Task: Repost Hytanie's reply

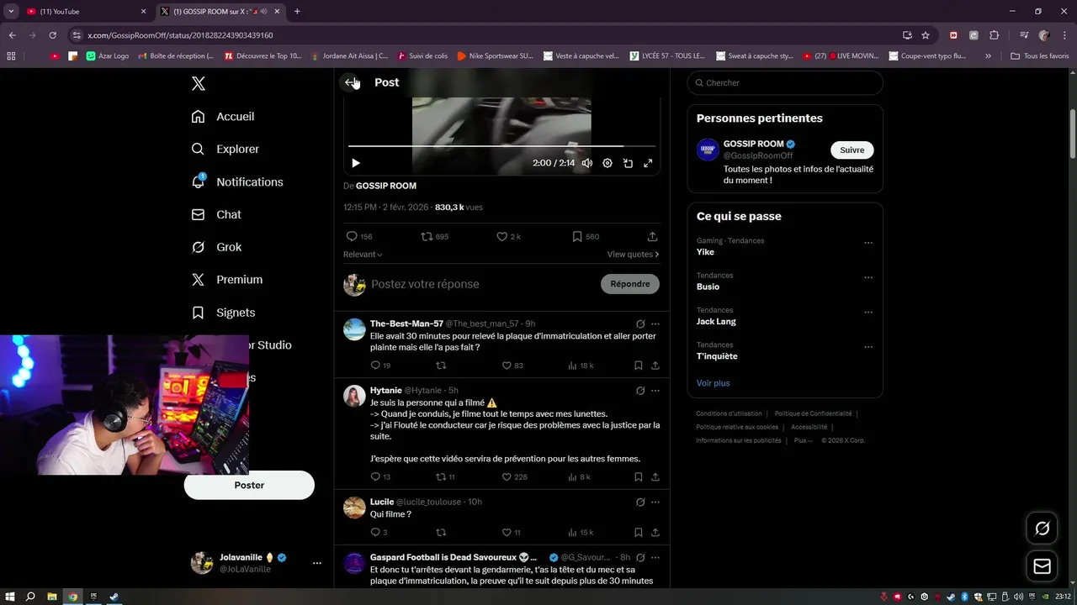Action: [446, 477]
